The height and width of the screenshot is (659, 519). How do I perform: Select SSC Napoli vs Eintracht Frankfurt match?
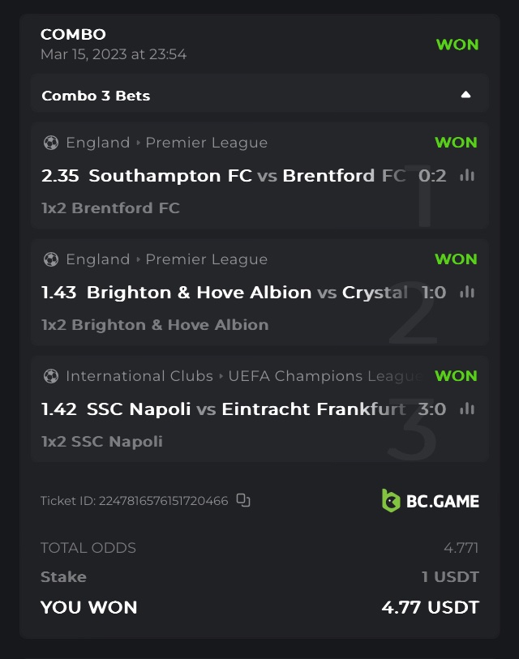tap(246, 409)
